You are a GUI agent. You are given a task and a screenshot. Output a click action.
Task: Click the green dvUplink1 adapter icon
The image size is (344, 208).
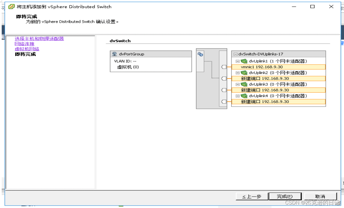pyautogui.click(x=244, y=61)
